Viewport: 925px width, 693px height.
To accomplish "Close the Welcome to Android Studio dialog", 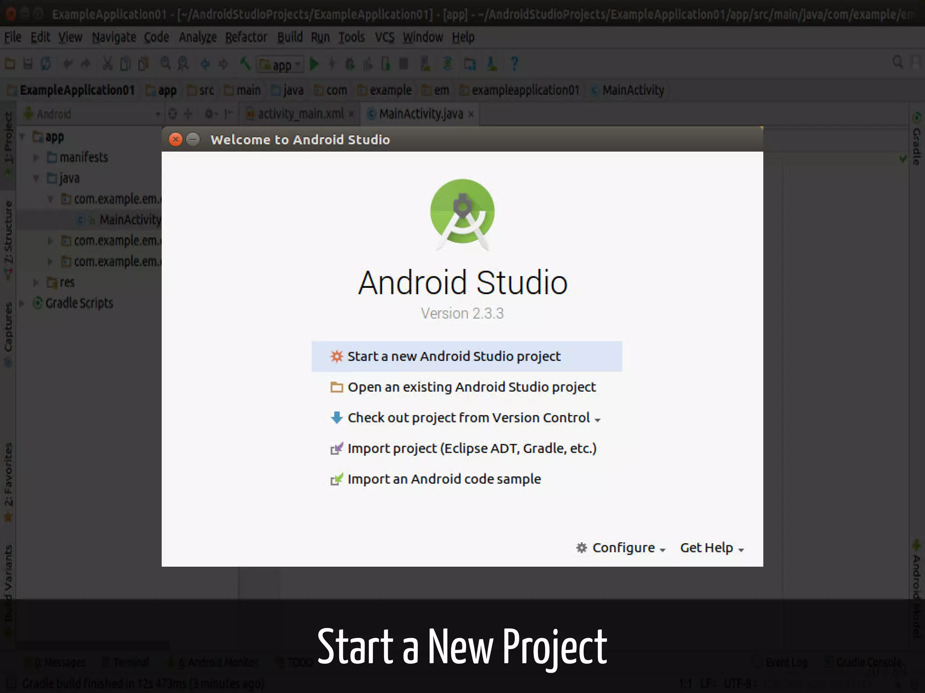I will tap(176, 139).
